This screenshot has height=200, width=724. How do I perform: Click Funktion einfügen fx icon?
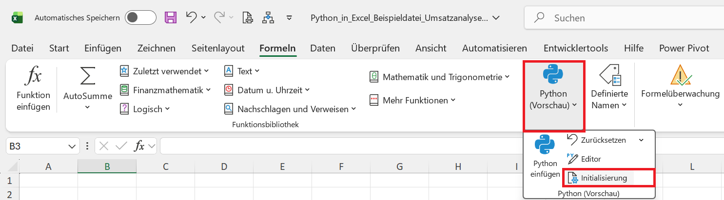click(x=33, y=78)
